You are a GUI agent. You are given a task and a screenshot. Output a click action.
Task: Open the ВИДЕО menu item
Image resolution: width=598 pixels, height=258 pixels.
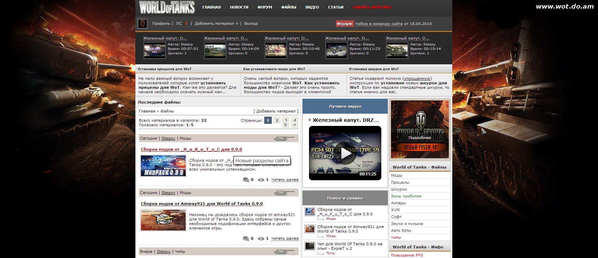tap(312, 7)
